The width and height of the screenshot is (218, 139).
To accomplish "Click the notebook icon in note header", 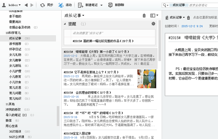I will [167, 18].
